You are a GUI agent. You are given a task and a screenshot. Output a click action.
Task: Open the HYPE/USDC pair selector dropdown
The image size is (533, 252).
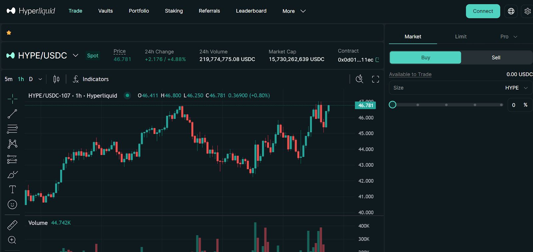tap(76, 56)
